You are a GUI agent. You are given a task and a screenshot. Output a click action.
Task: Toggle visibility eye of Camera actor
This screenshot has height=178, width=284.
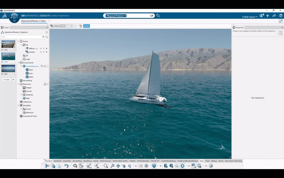tap(44, 52)
